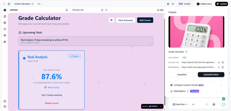Screen dimensions: 231x111
Task: Click the plus attachment button in chat
Action: [193, 104]
